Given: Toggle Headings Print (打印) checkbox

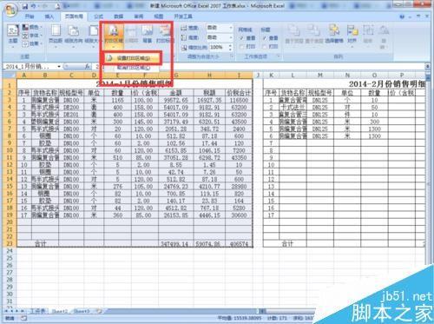Looking at the screenshot, I should click(x=264, y=47).
